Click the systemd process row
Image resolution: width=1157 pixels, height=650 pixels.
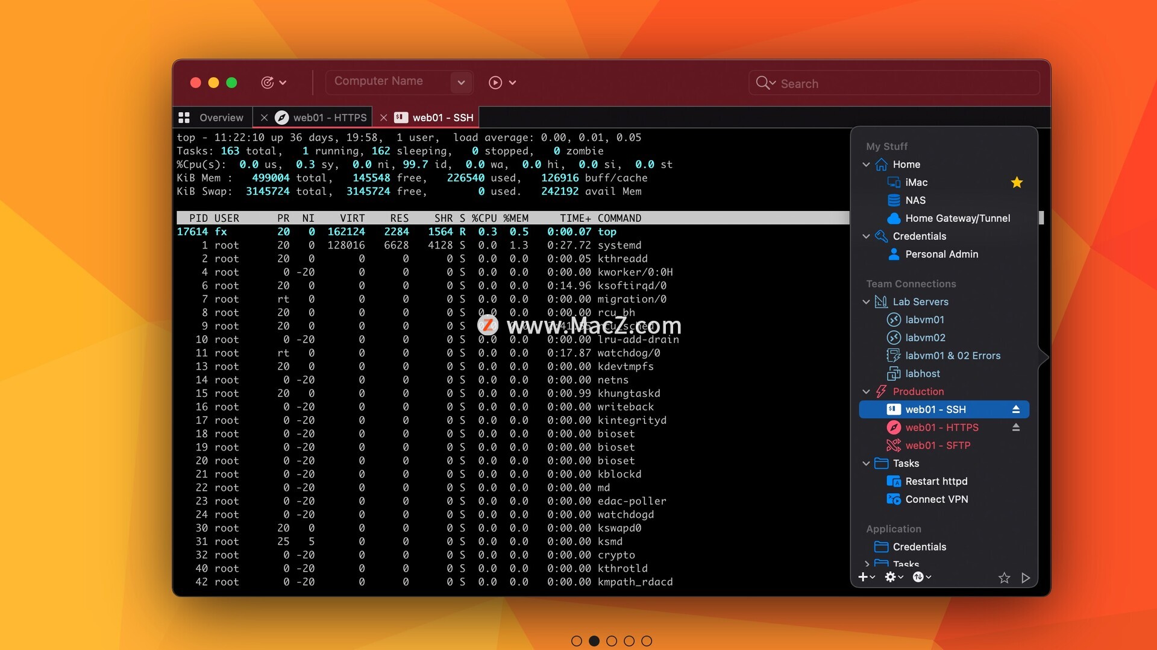point(512,245)
